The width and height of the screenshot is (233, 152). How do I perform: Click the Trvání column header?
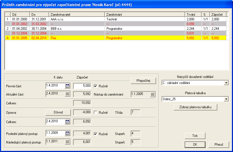point(193,14)
